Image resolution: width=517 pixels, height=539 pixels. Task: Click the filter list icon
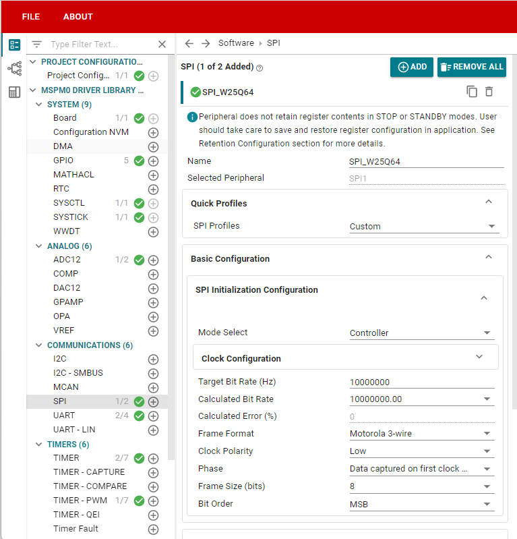[37, 45]
